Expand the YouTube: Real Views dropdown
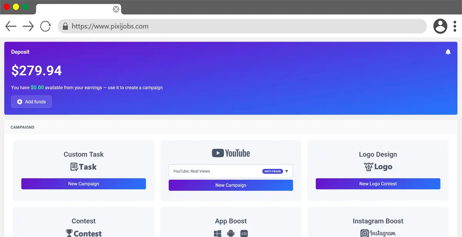Screen dimensions: 462x237 231,171
